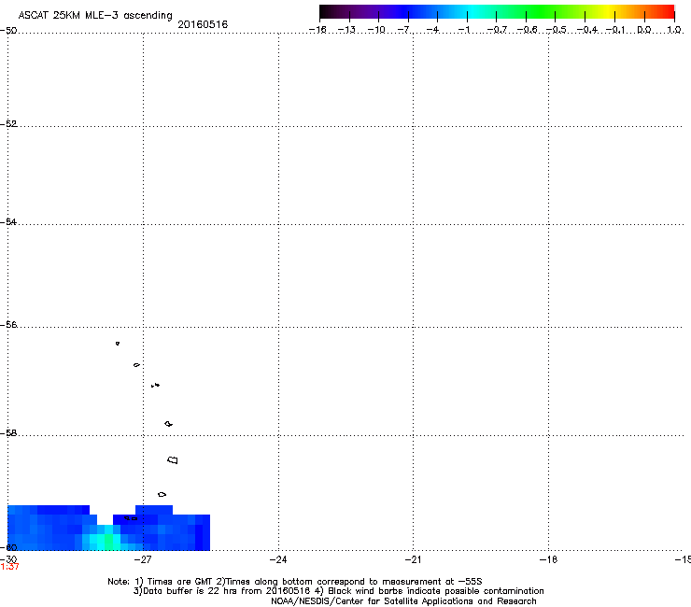Image resolution: width=691 pixels, height=607 pixels.
Task: Click the 0.0 label on the color scale
Action: [644, 30]
